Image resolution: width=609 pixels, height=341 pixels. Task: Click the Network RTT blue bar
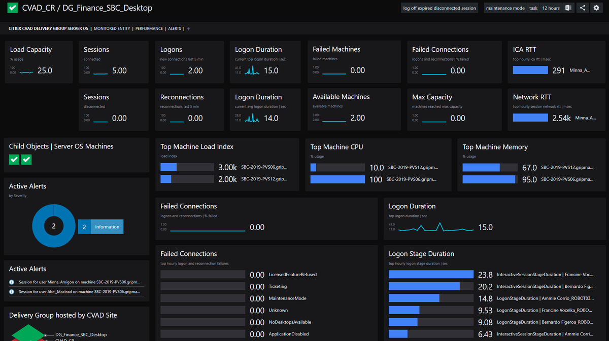click(x=530, y=118)
